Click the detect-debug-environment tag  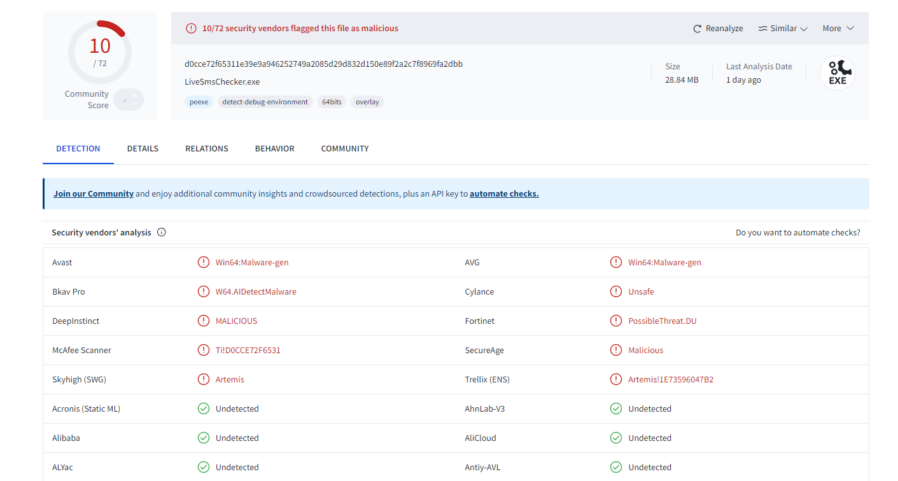point(265,102)
